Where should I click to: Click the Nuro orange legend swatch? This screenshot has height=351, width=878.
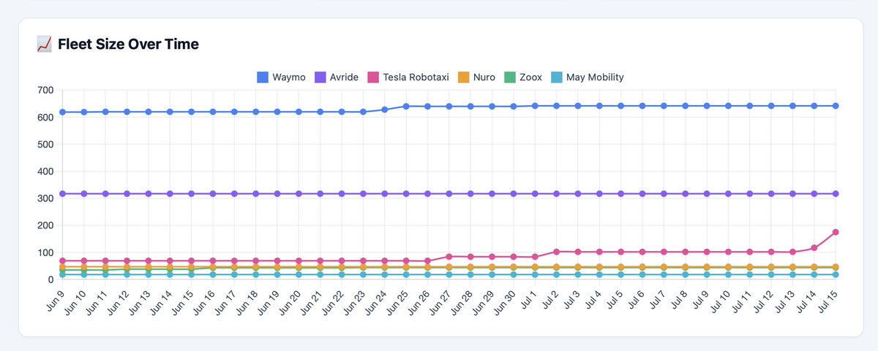[464, 77]
